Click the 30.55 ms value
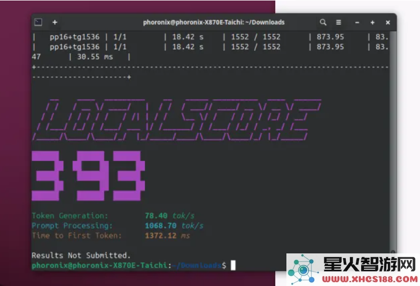Screen dimensions: 420x286 pyautogui.click(x=95, y=57)
